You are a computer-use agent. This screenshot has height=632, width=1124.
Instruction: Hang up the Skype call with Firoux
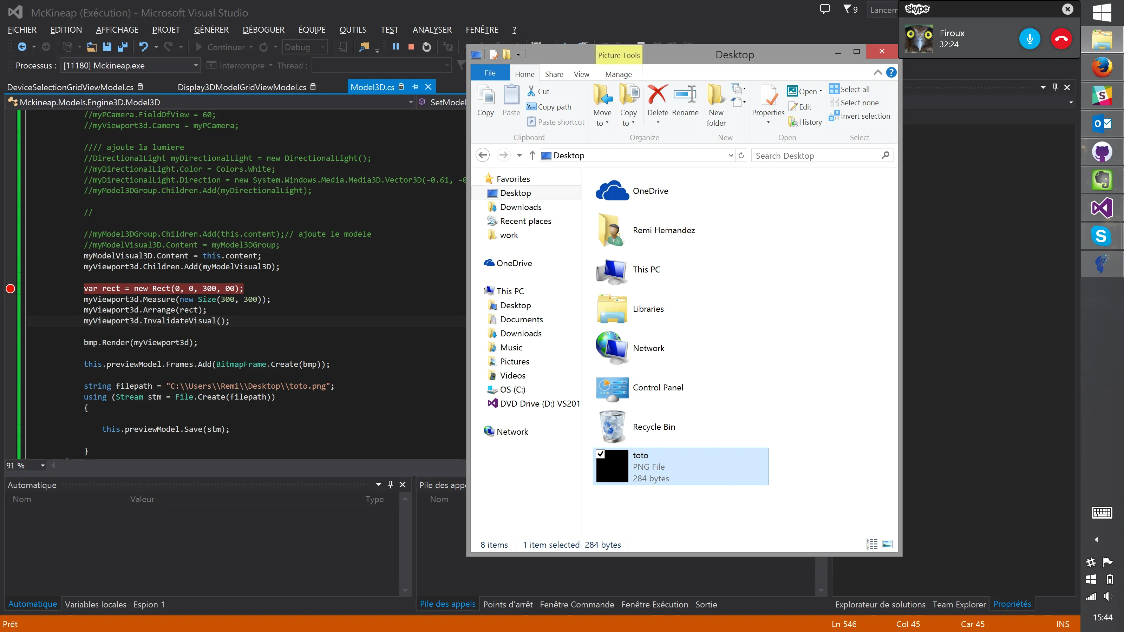tap(1061, 39)
